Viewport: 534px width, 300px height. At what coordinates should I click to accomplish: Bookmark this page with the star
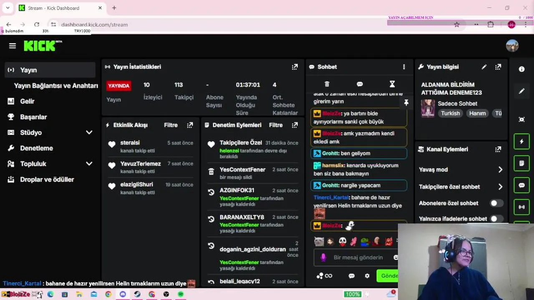[457, 25]
